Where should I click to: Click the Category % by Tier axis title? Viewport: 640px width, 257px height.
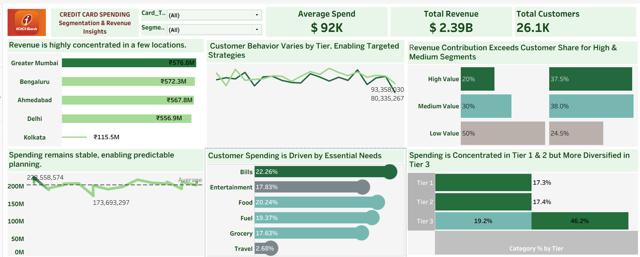(536, 249)
